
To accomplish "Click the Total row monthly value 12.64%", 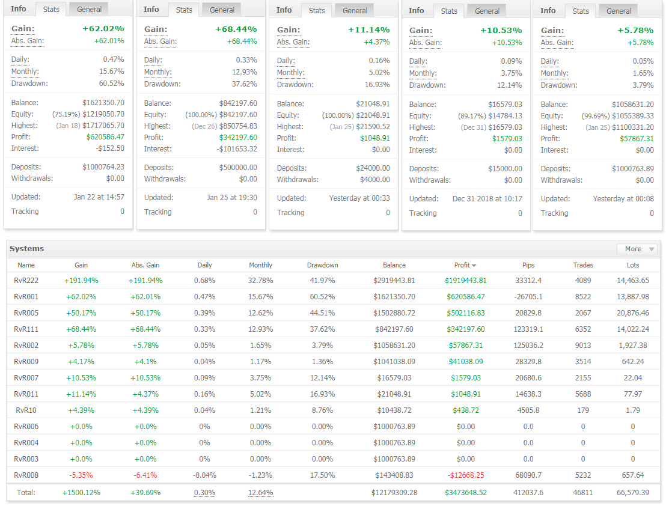I will pos(260,493).
